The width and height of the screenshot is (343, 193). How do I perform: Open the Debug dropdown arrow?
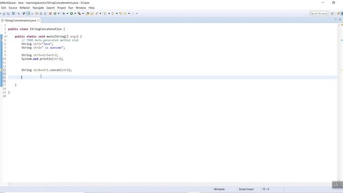[x=67, y=13]
